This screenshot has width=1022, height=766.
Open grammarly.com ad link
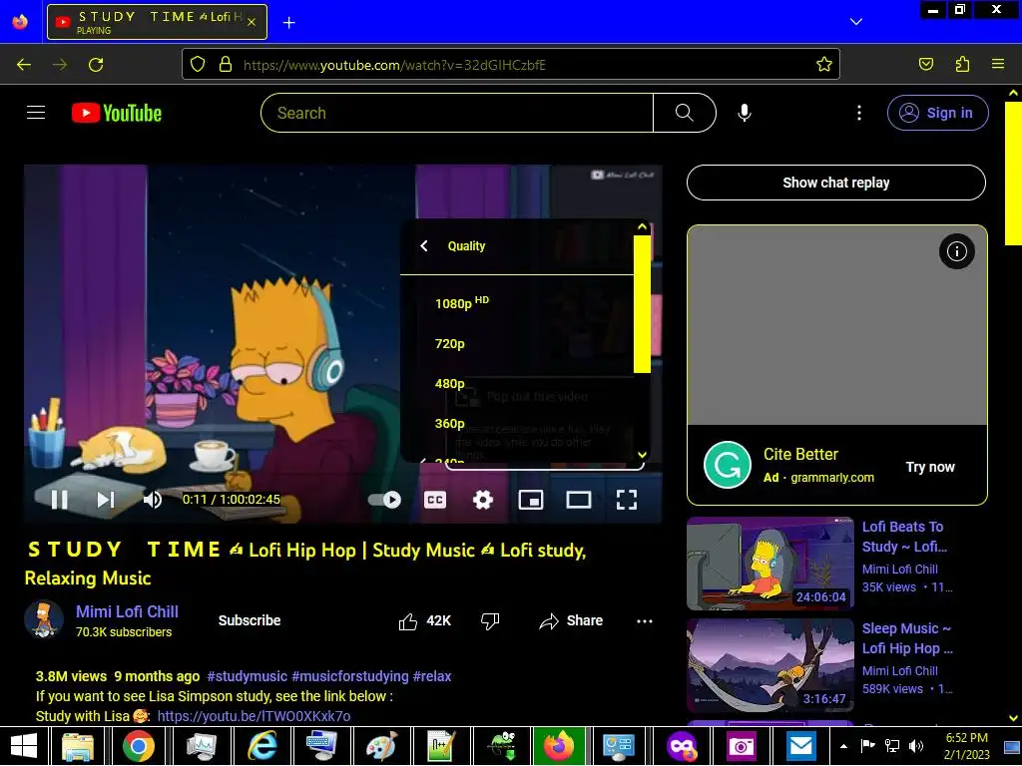click(x=832, y=478)
